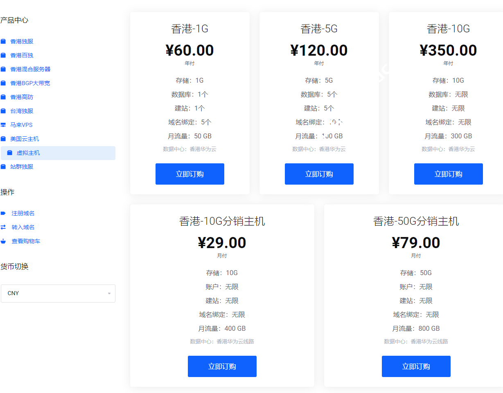This screenshot has width=503, height=393.
Task: Click the tag icon for 注册域名
Action: [x=3, y=213]
